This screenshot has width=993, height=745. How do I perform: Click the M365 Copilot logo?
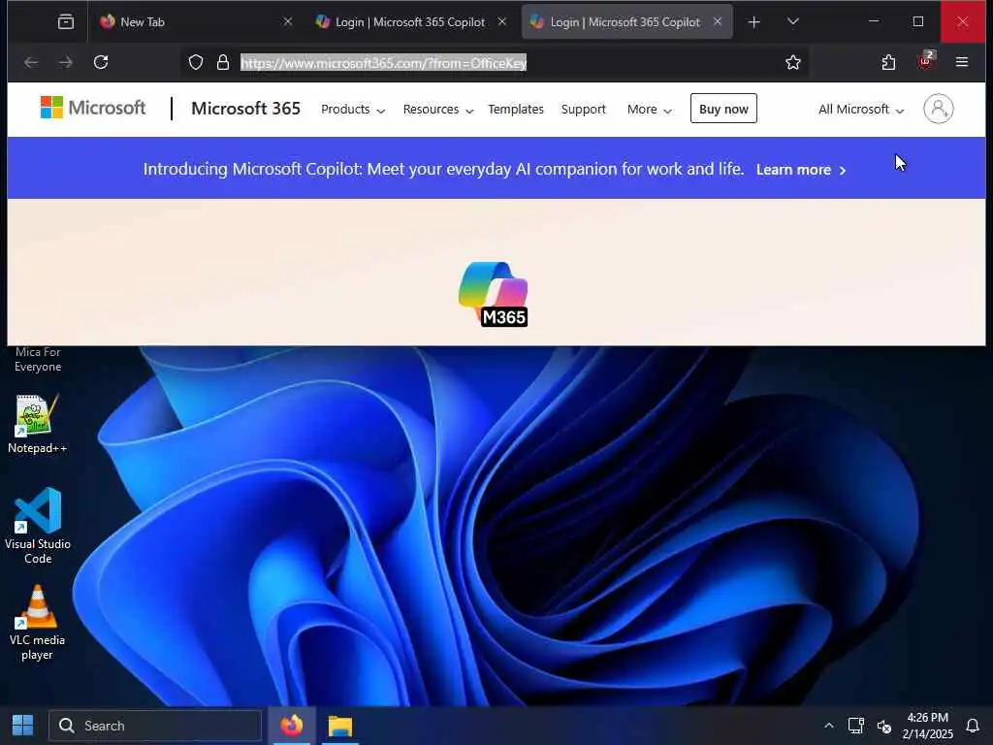tap(494, 293)
